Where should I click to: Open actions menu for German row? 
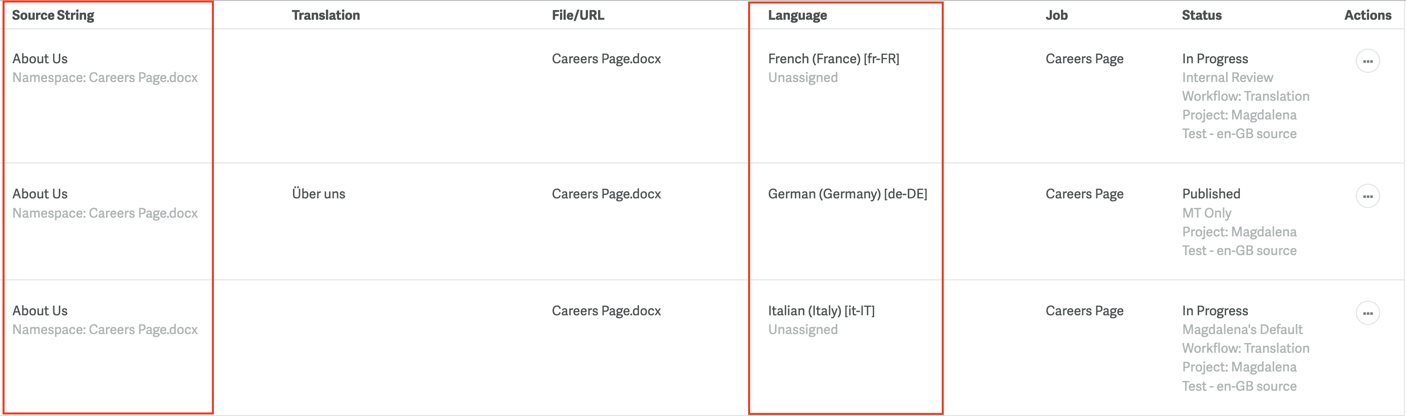(1367, 196)
